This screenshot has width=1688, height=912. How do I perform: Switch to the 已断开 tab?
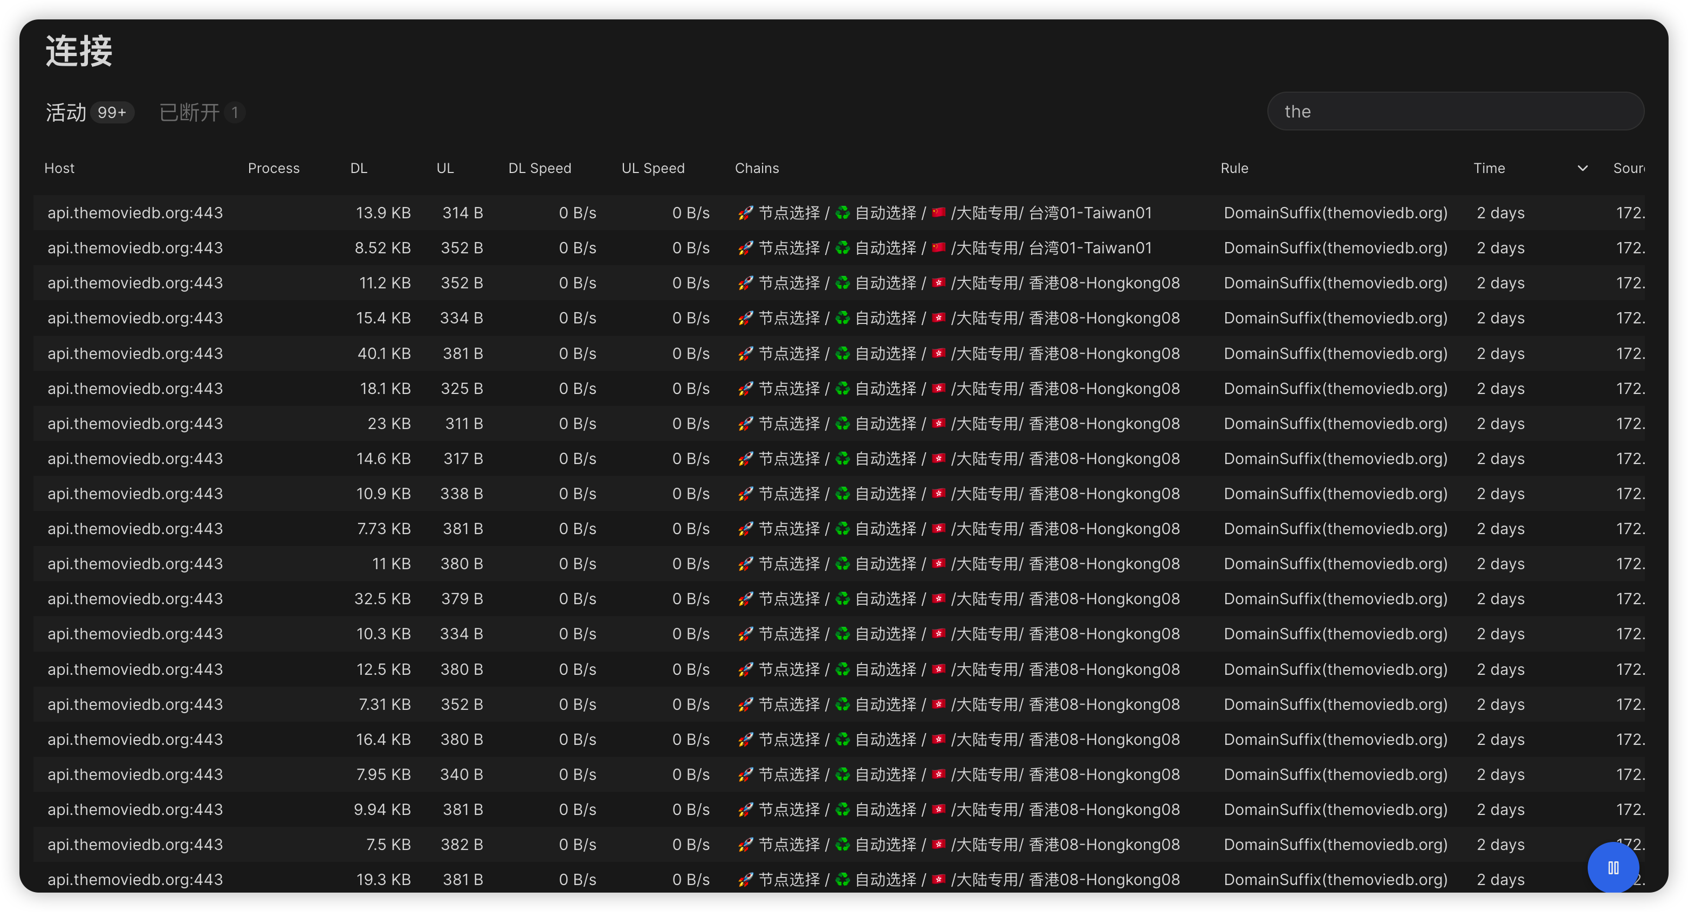pos(189,112)
